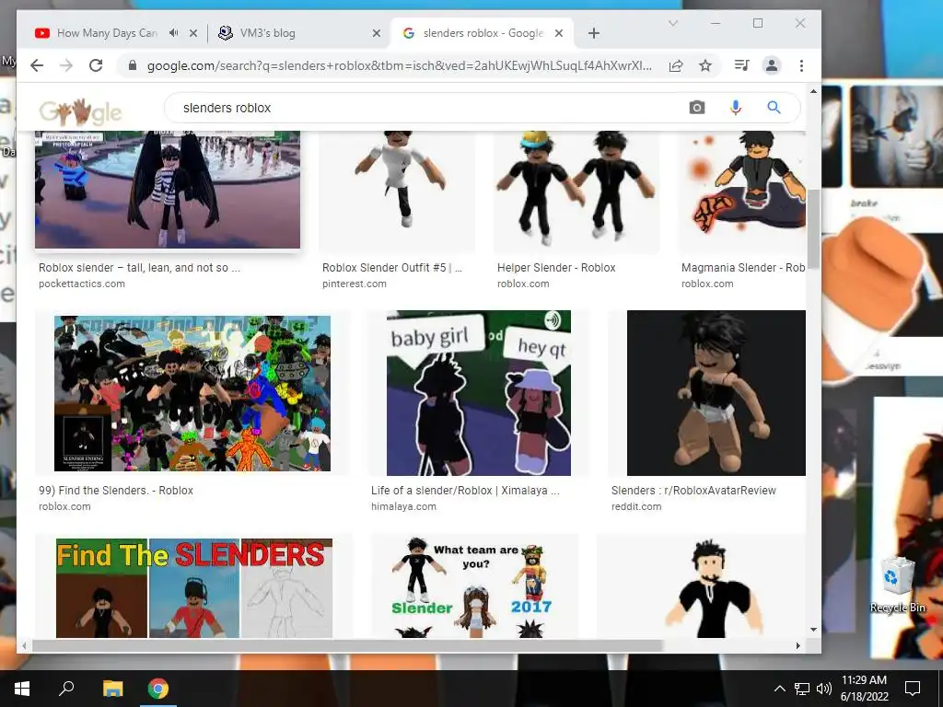Open the reddit female avatar thumbnail
Image resolution: width=943 pixels, height=707 pixels.
pos(716,392)
